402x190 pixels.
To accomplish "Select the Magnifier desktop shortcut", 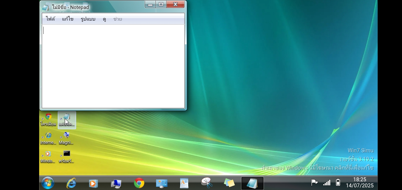I will point(66,139).
